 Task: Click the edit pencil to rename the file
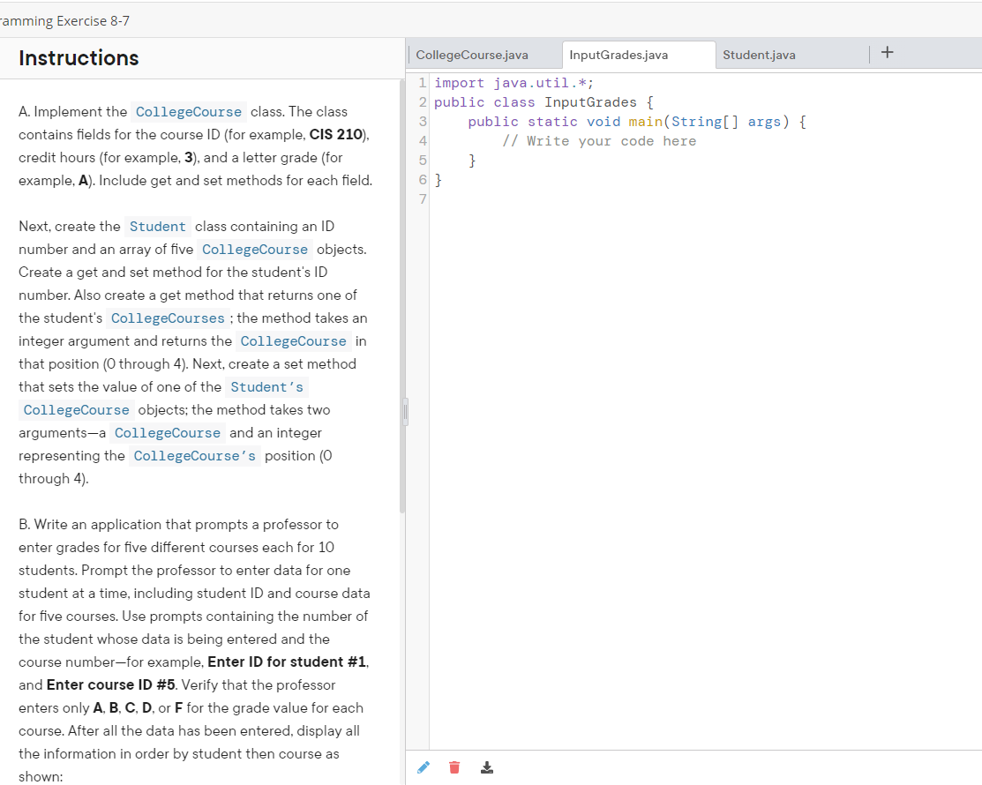[423, 766]
